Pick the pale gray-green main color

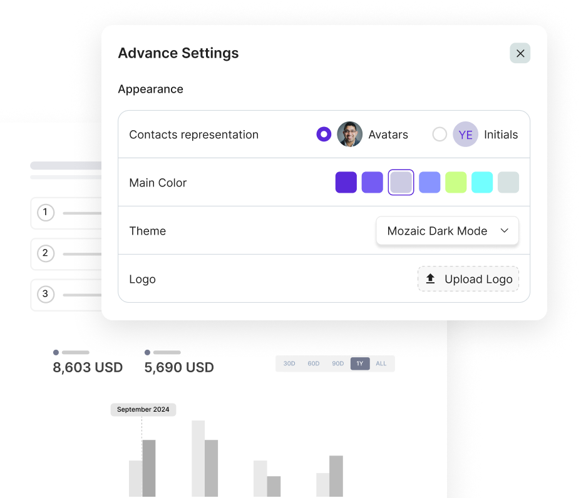click(508, 182)
